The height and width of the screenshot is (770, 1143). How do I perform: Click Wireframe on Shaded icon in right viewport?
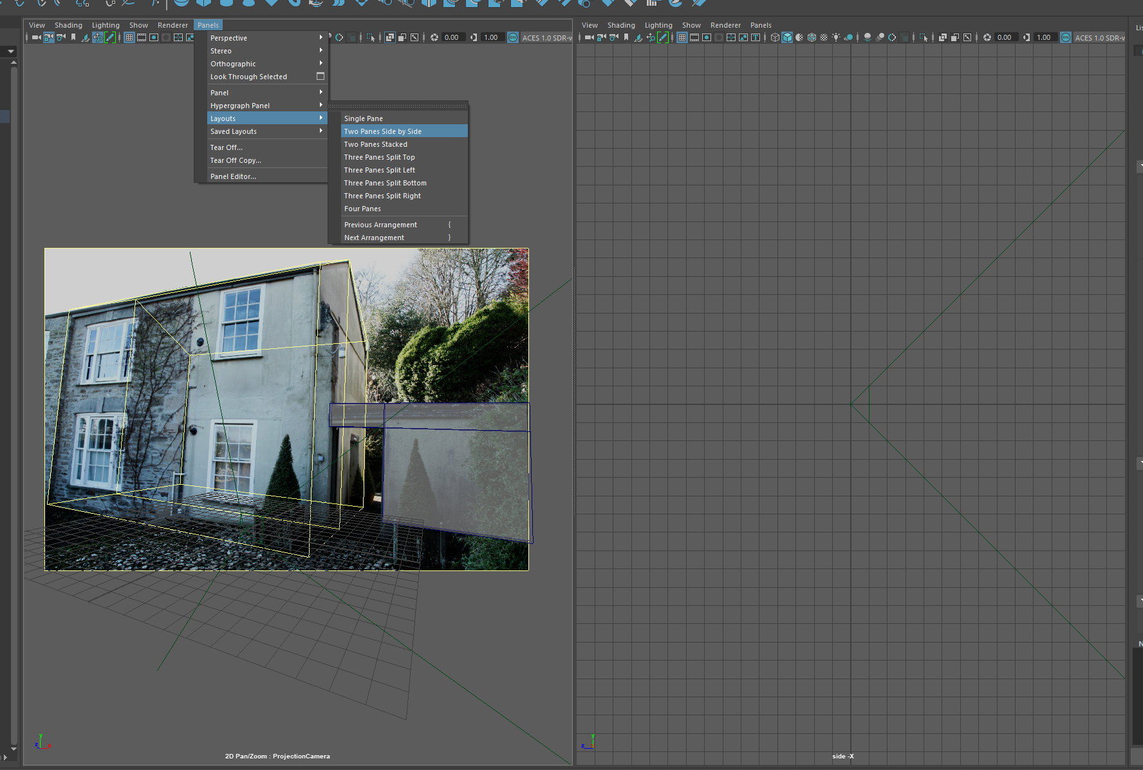pyautogui.click(x=812, y=37)
